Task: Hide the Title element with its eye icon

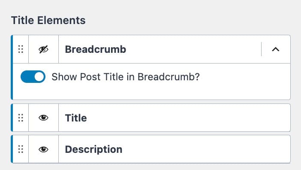Action: click(43, 118)
